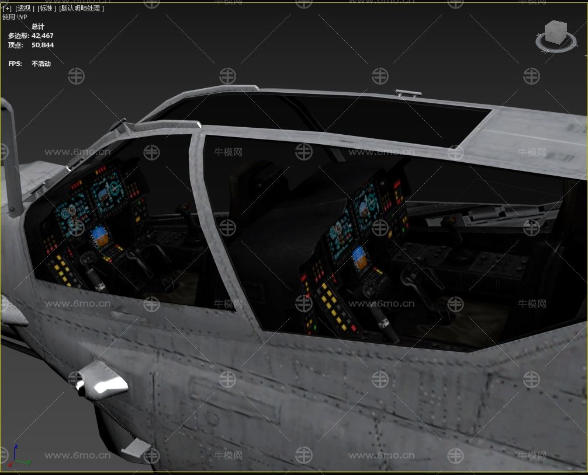This screenshot has width=588, height=475.
Task: Select the rear cockpit blue attitude display
Action: point(361,257)
